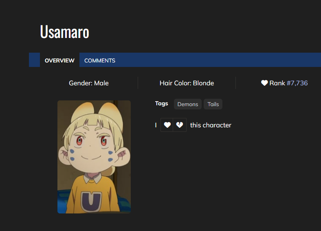Open the Tails tag
321x231 pixels.
213,104
